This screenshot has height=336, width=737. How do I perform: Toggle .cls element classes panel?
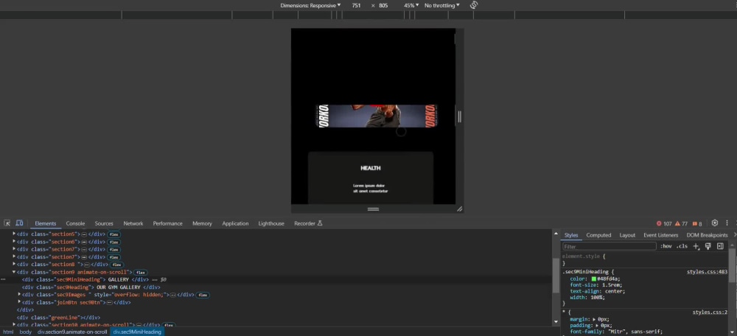tap(682, 246)
